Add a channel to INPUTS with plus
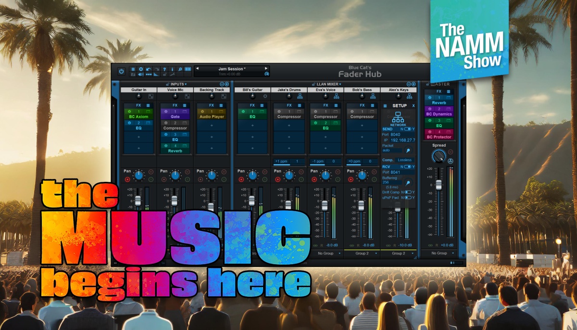Image resolution: width=577 pixels, height=330 pixels. (226, 84)
